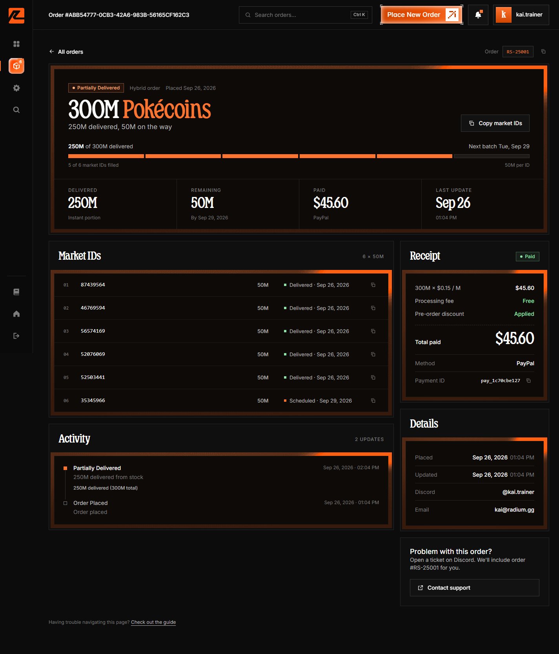
Task: Click the kai.trainer avatar letter
Action: [504, 15]
